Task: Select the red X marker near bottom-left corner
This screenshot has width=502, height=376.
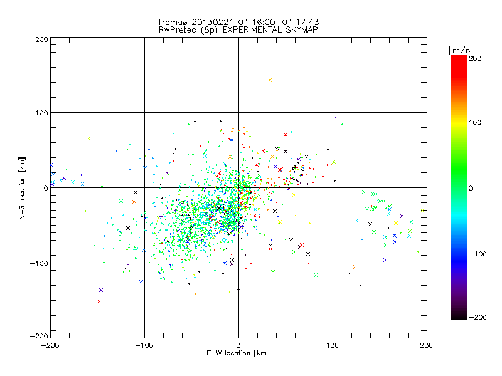Action: [x=99, y=301]
